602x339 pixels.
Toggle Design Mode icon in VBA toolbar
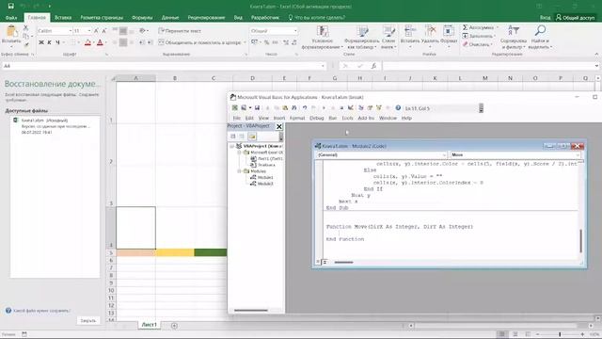(351, 108)
